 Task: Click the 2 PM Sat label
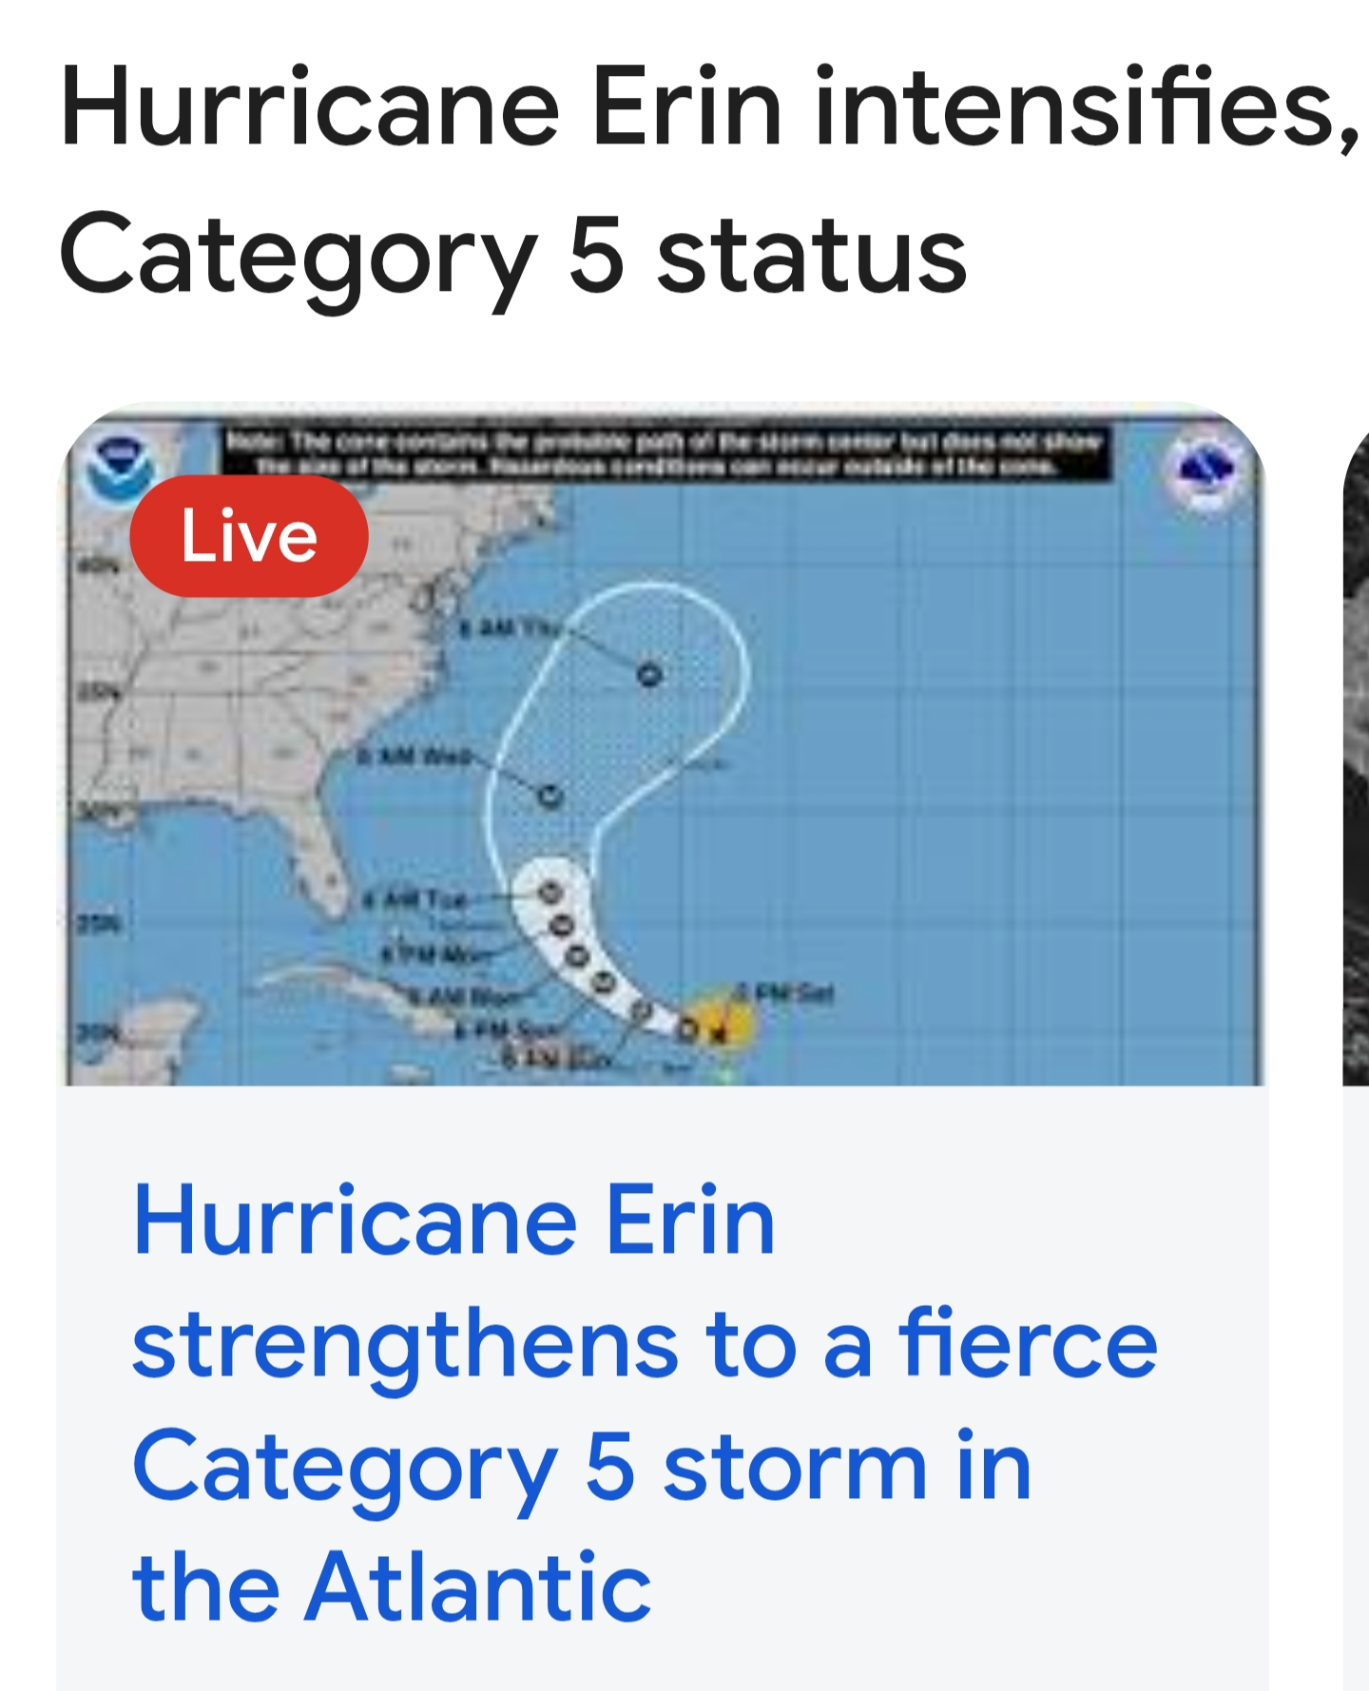click(x=786, y=993)
